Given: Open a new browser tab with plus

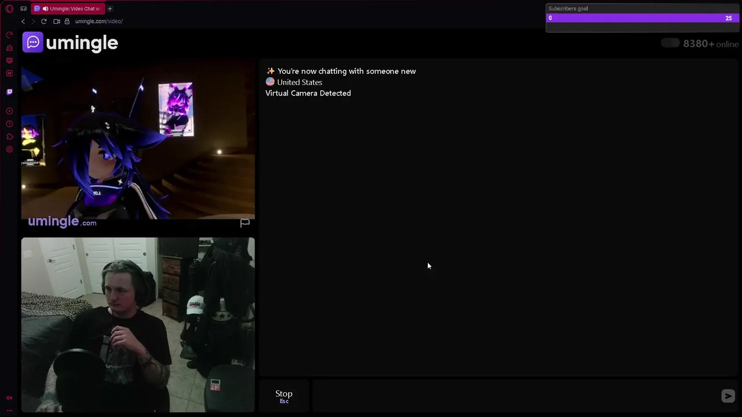Looking at the screenshot, I should [110, 9].
